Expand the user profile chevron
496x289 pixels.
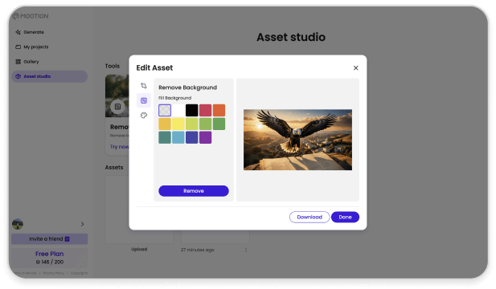click(82, 224)
